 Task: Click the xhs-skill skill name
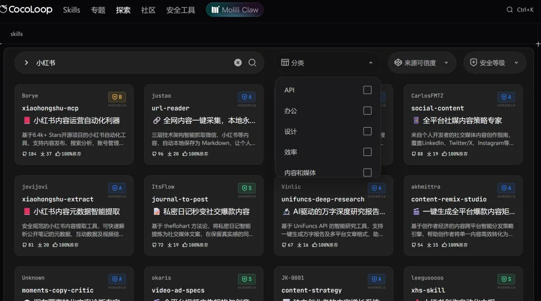click(x=428, y=290)
